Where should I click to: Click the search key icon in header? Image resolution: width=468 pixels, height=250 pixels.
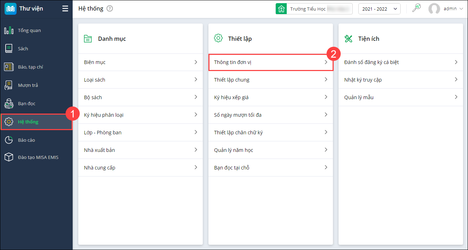tap(417, 8)
